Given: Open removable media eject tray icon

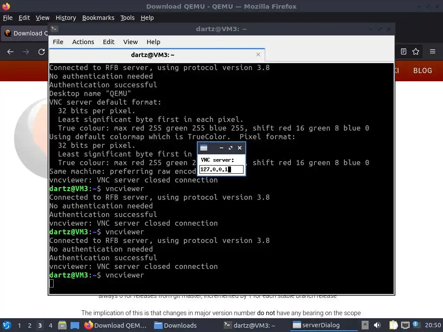Looking at the screenshot, I should point(365,325).
